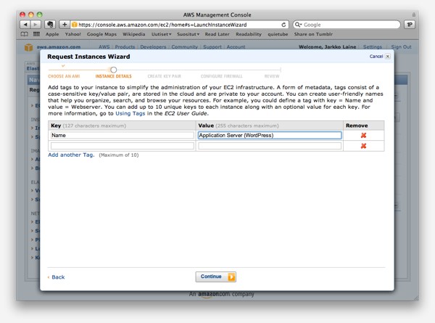Click the Google search magnifier icon
This screenshot has width=435, height=323.
pos(298,25)
